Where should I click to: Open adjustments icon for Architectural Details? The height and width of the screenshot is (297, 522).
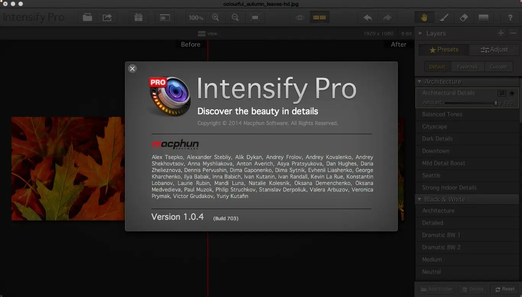point(502,93)
